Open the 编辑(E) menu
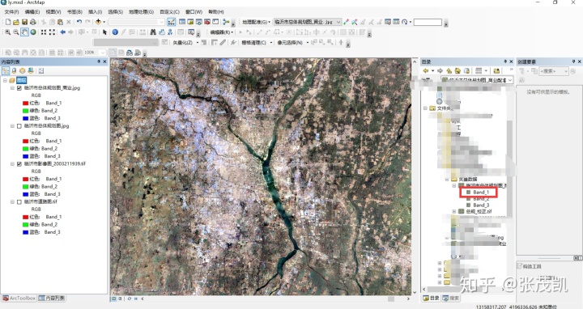This screenshot has width=583, height=309. tap(32, 12)
